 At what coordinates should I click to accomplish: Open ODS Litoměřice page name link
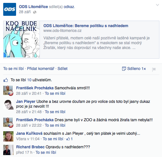33,7
